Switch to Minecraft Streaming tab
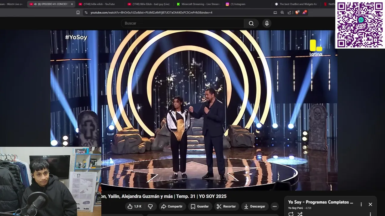The width and height of the screenshot is (385, 216). (198, 4)
